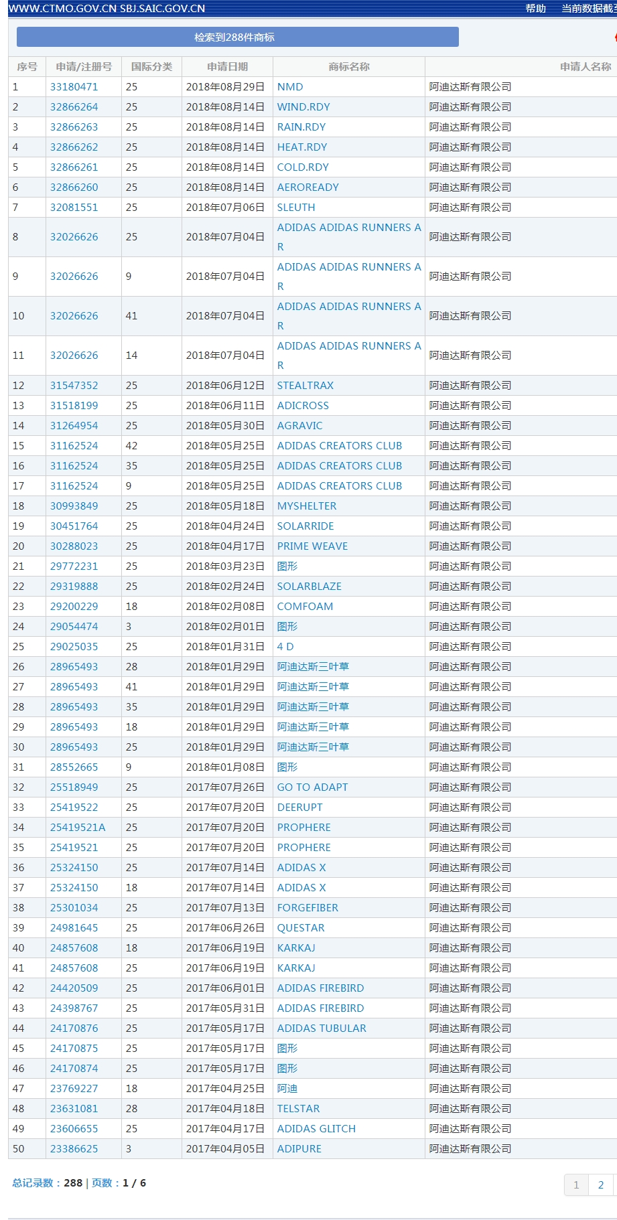Open the MYSHELTER trademark link
The height and width of the screenshot is (1220, 617).
(307, 506)
